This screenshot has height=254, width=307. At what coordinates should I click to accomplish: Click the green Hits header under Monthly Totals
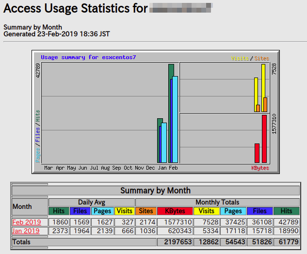point(283,211)
